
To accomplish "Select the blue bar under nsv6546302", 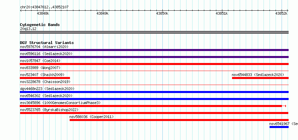I will (154, 99).
